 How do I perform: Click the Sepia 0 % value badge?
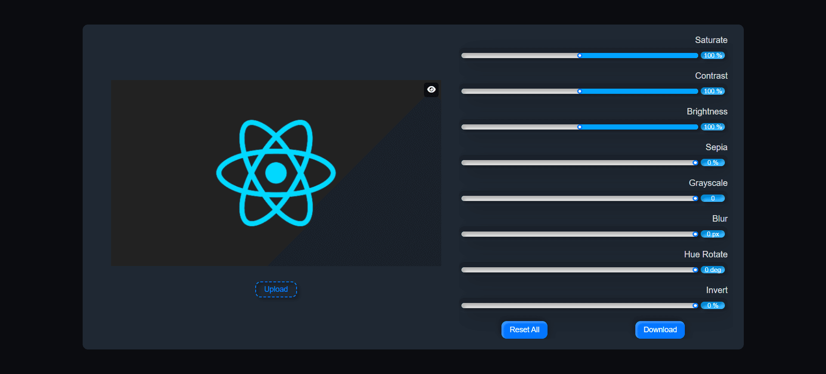point(713,163)
